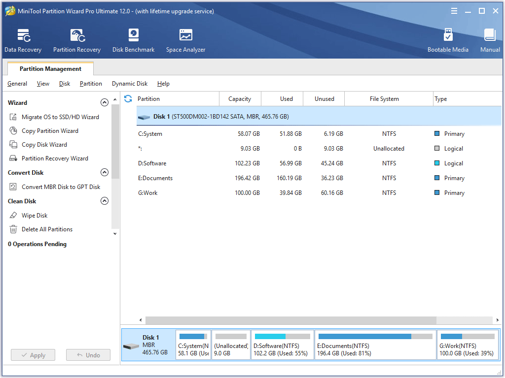Click the Bootable Media icon
505x378 pixels.
pyautogui.click(x=448, y=35)
